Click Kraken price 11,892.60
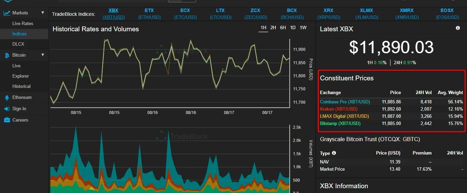 pyautogui.click(x=391, y=109)
